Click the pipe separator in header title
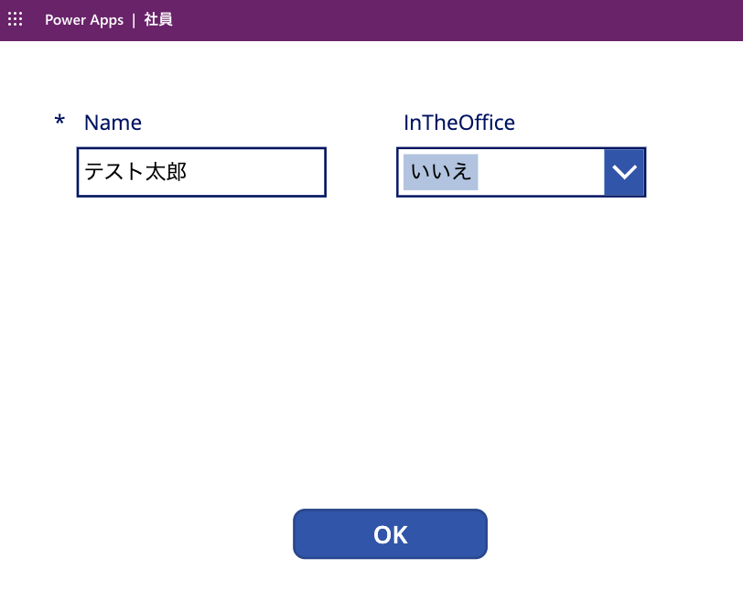The image size is (743, 591). [x=134, y=20]
